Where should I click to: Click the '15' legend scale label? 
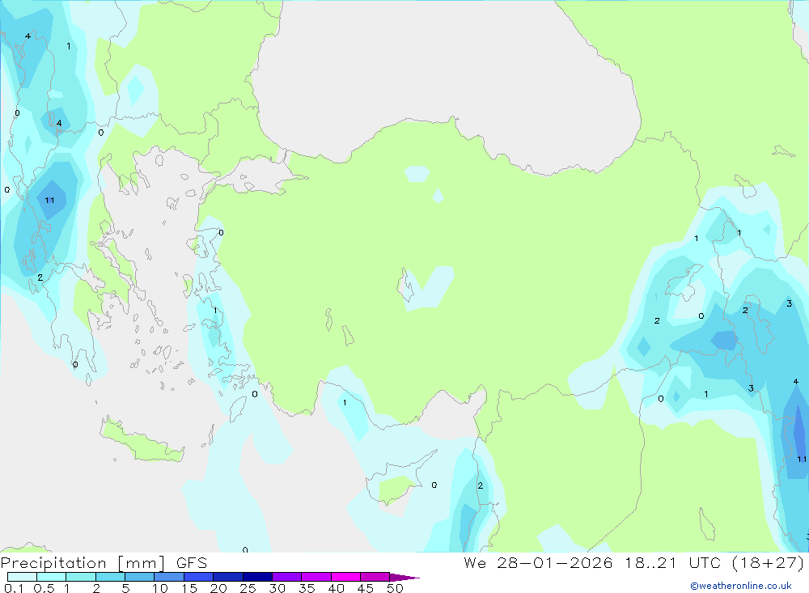(x=189, y=588)
